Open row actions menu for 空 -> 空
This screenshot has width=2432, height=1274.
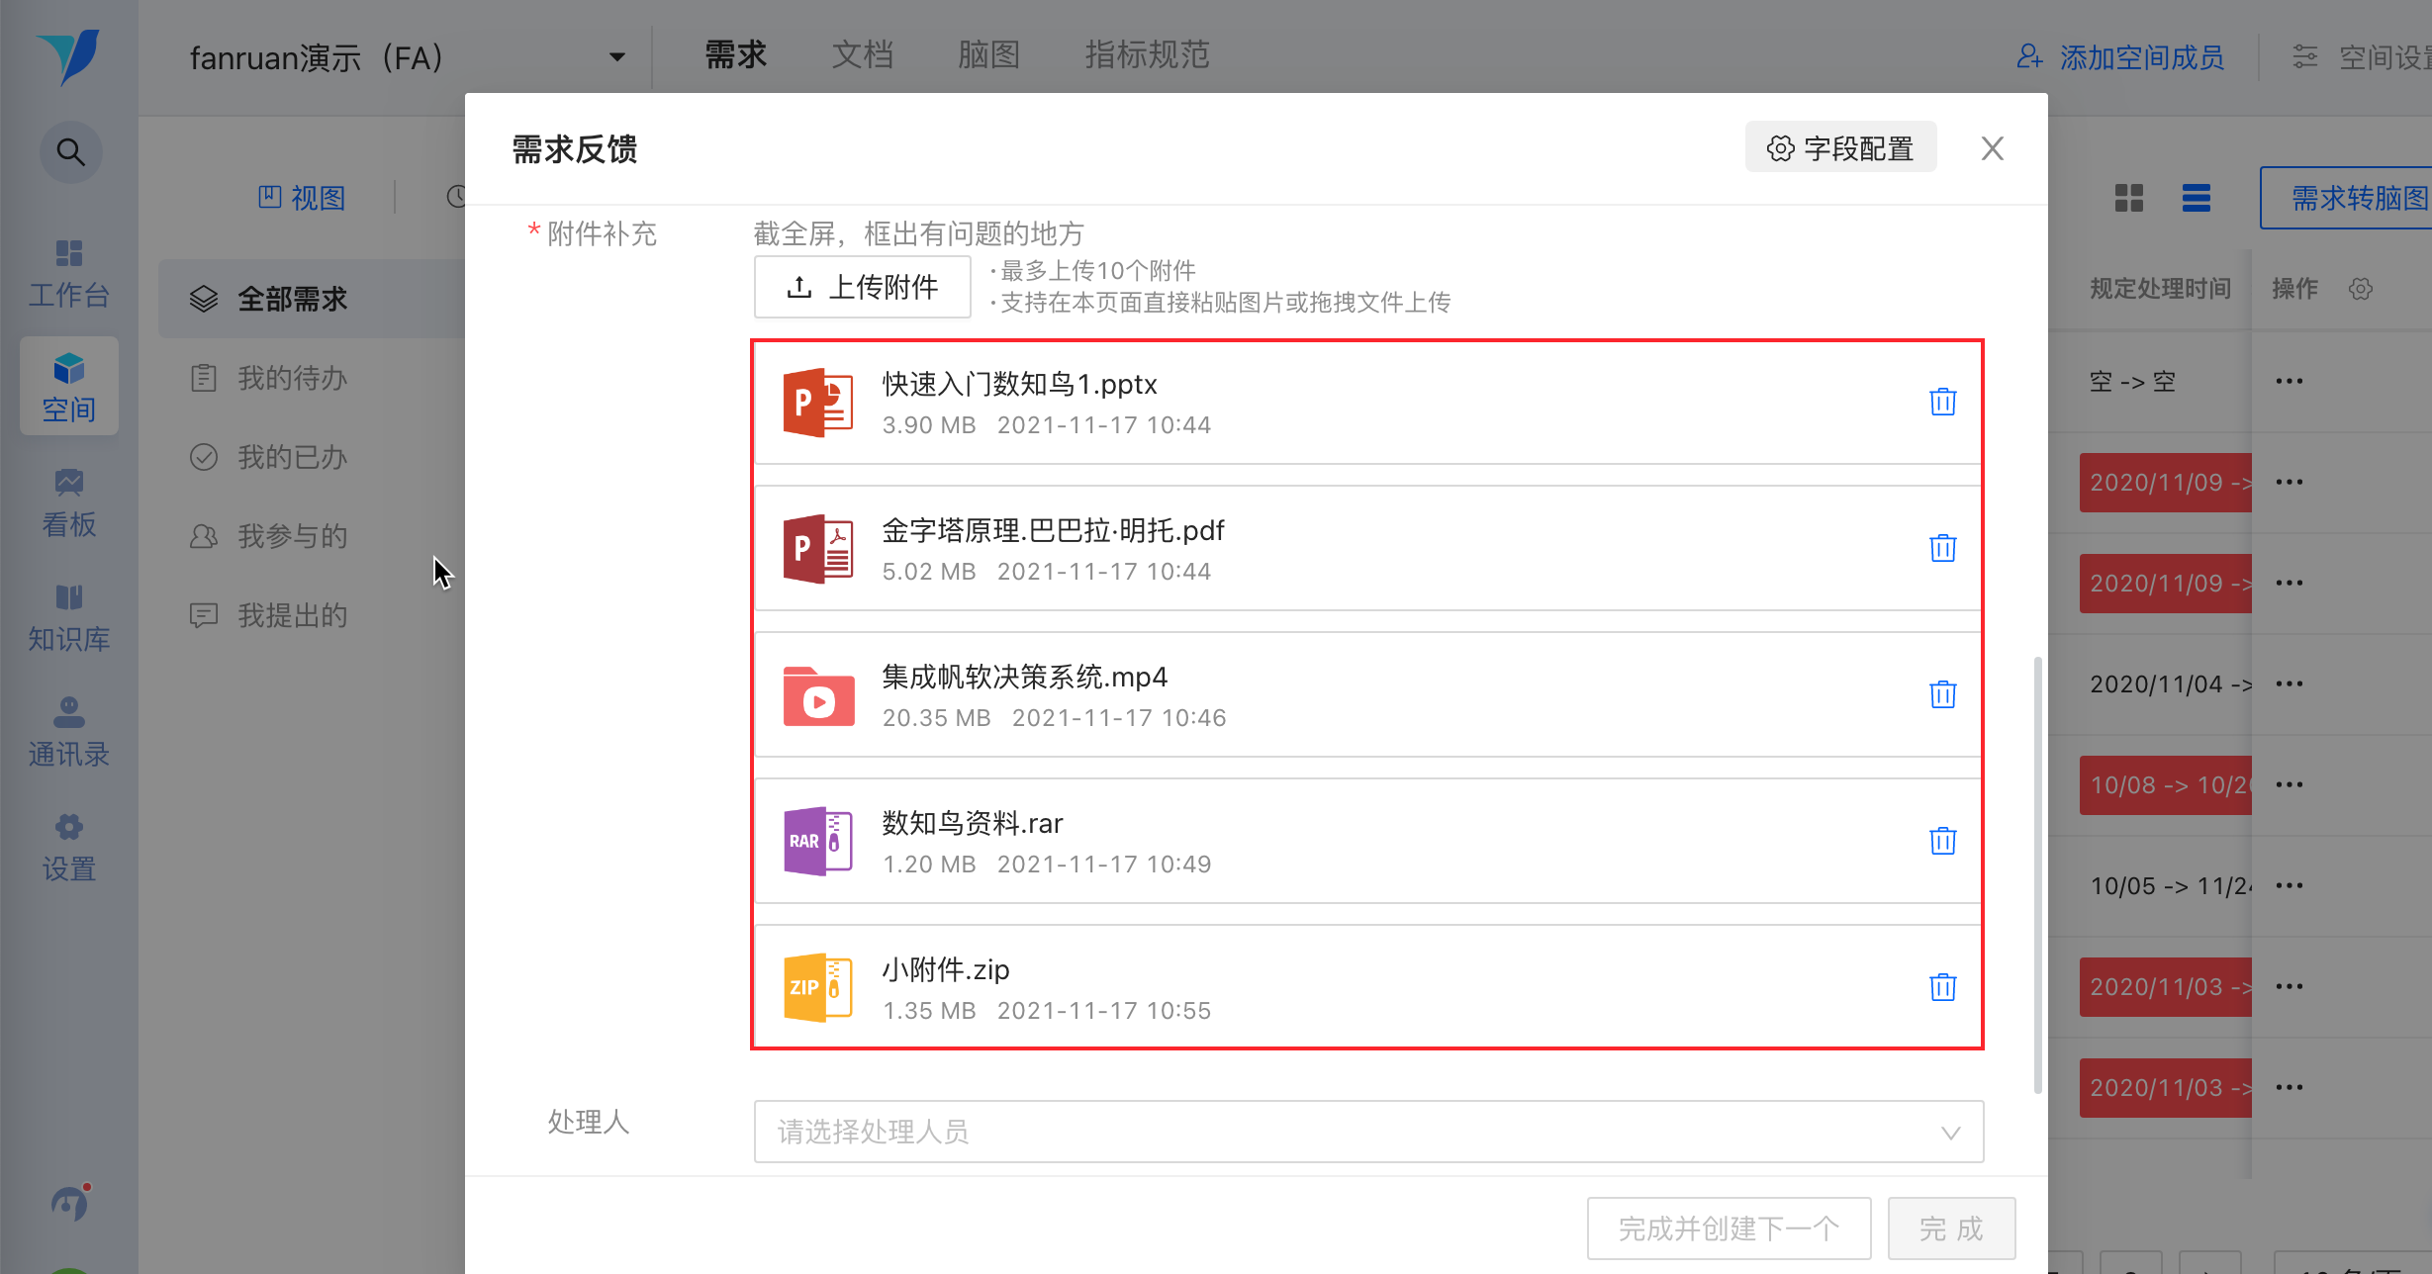click(2289, 382)
